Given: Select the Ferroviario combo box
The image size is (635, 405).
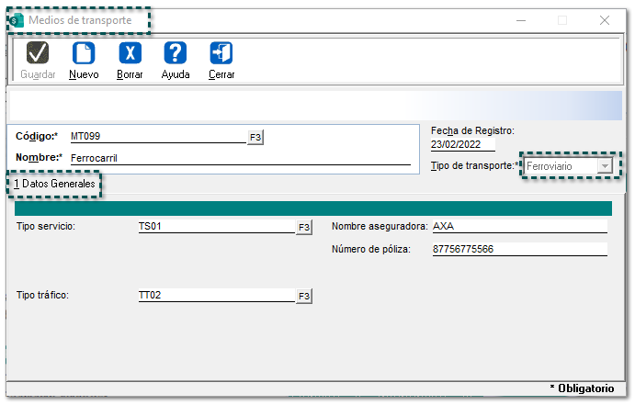Looking at the screenshot, I should (559, 165).
